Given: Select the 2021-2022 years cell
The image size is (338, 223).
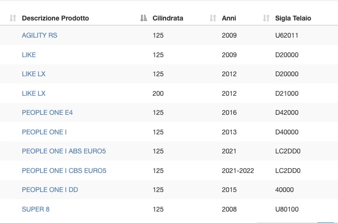Looking at the screenshot, I should pos(238,171).
